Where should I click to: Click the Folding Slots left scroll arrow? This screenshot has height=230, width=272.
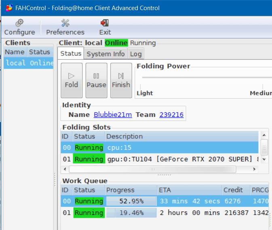point(65,169)
